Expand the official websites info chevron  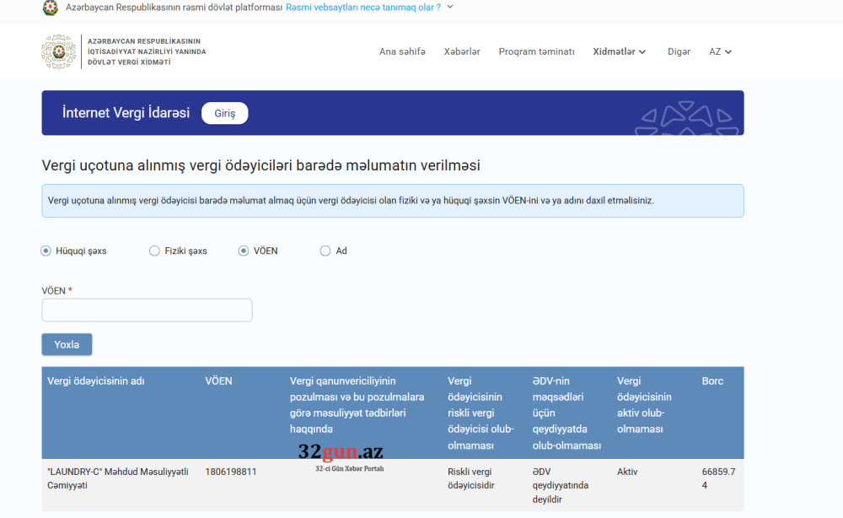click(x=449, y=8)
